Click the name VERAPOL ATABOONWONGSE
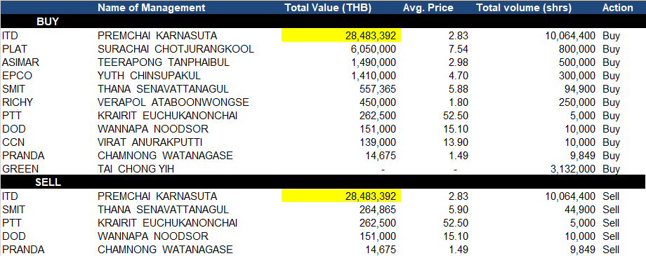This screenshot has height=256, width=646. [173, 102]
